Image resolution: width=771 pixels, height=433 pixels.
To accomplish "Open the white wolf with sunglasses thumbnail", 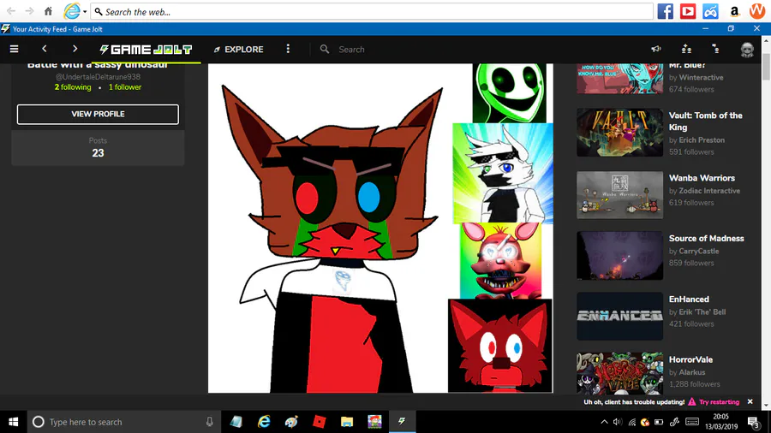I will pyautogui.click(x=503, y=173).
